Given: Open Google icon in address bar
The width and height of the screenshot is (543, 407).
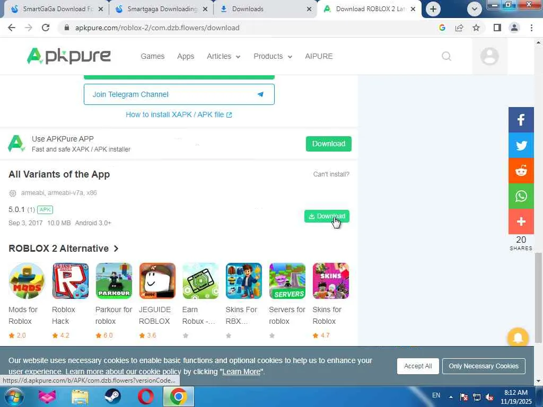Looking at the screenshot, I should coord(442,28).
